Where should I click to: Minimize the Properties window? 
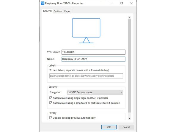pos(112,3)
